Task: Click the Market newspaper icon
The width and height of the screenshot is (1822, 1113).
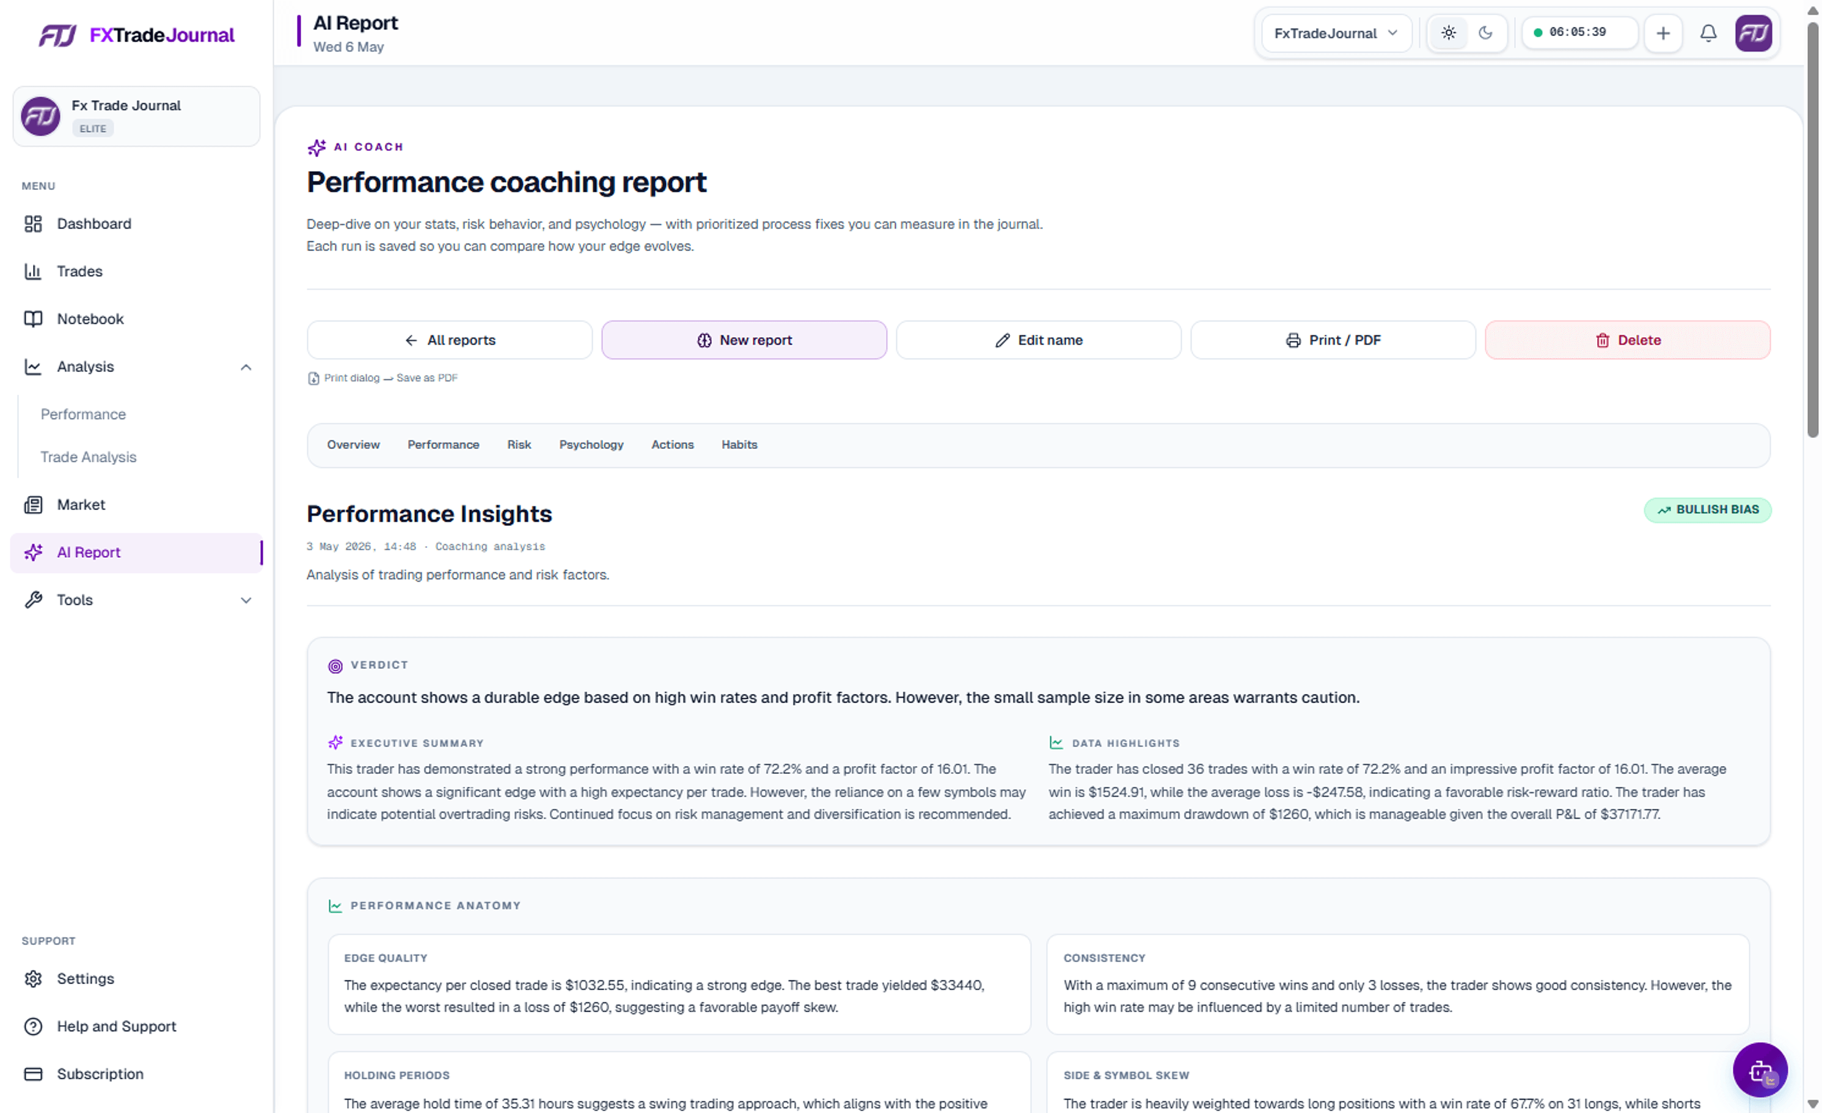Action: click(x=33, y=505)
